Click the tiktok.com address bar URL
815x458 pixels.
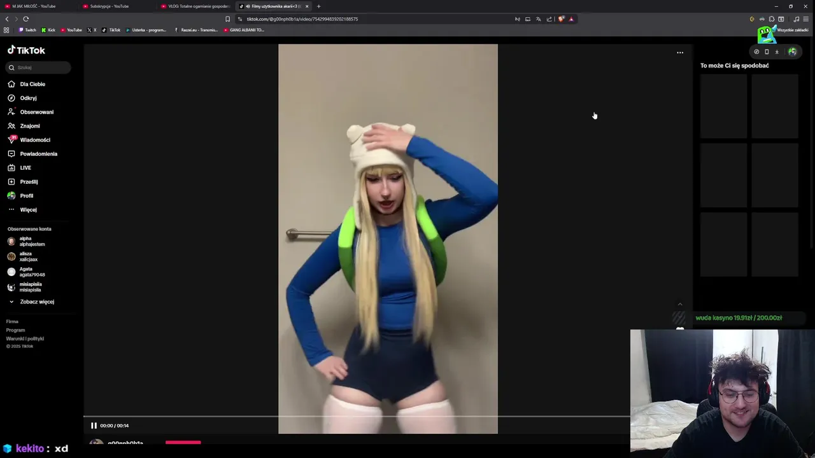pos(302,19)
